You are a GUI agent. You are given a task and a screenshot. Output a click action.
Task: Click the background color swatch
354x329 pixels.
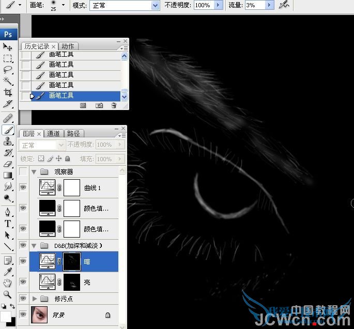(12, 323)
